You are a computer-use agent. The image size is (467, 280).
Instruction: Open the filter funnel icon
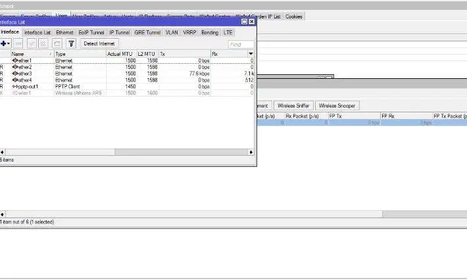click(x=71, y=44)
